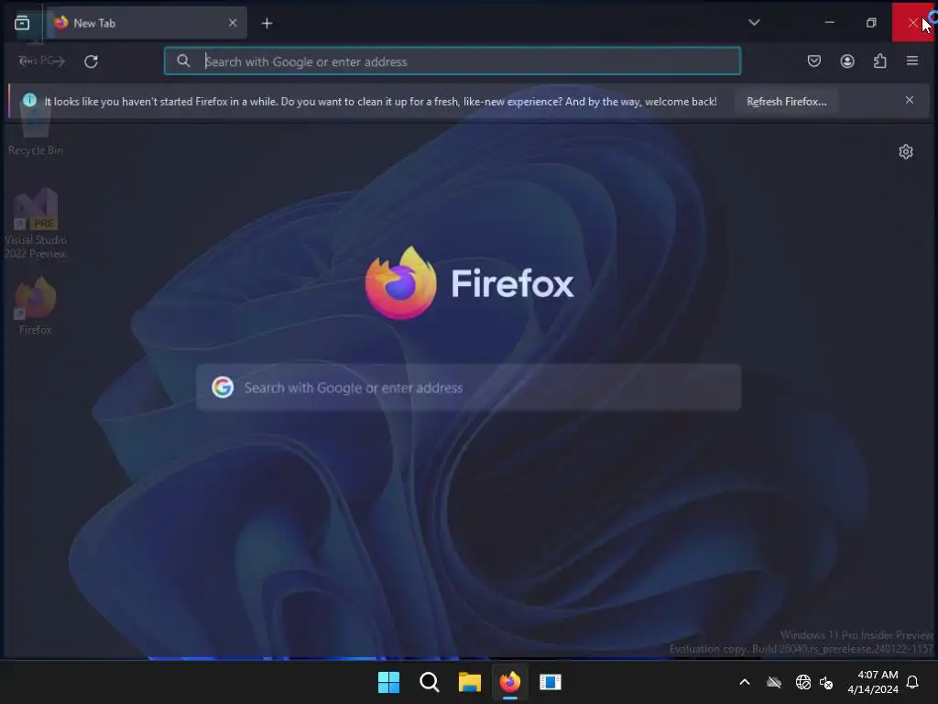Read the 'It looks like you haven't started Firefox' message
The image size is (938, 704).
[380, 102]
